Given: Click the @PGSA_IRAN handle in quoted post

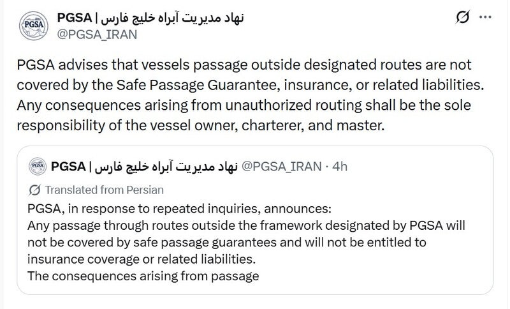Looking at the screenshot, I should (282, 167).
